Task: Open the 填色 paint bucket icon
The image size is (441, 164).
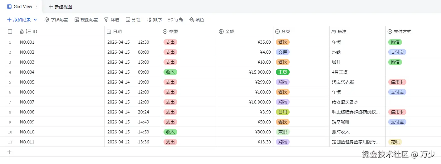Action: 192,20
